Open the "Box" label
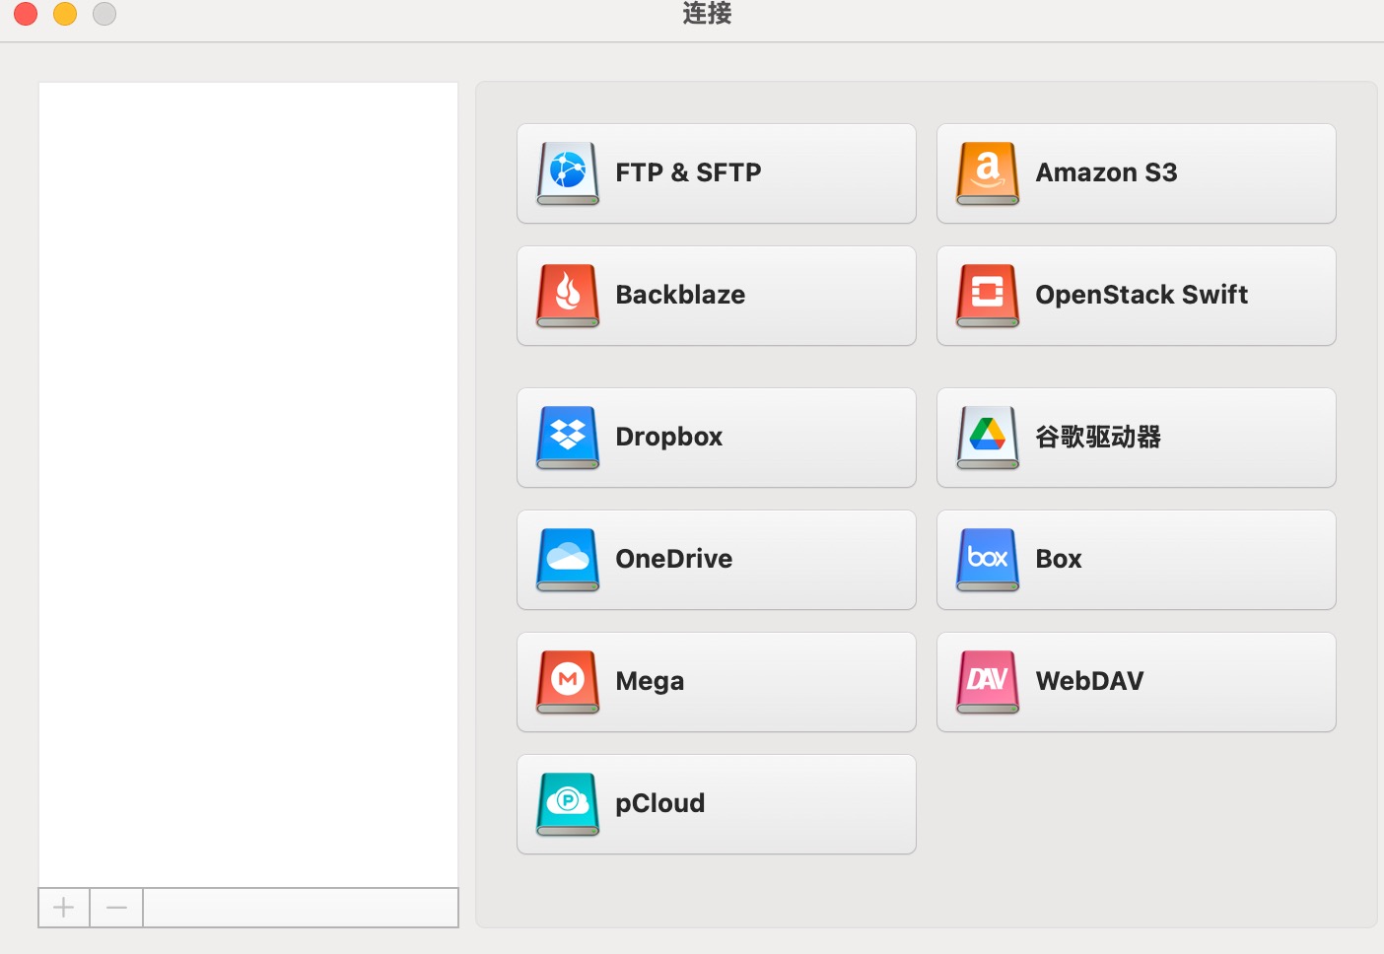 point(1059,559)
